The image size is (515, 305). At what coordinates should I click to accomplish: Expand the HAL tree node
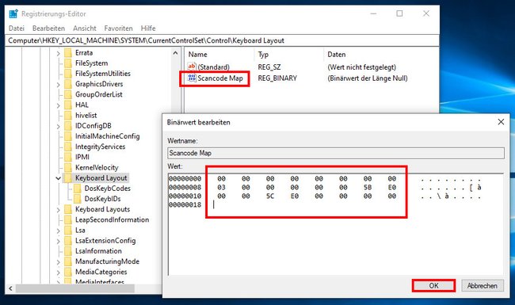(58, 105)
